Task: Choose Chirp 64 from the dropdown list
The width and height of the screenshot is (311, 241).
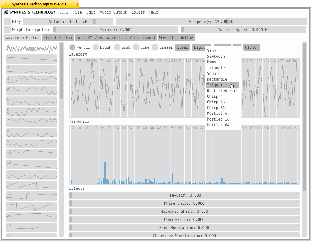Action: click(222, 108)
